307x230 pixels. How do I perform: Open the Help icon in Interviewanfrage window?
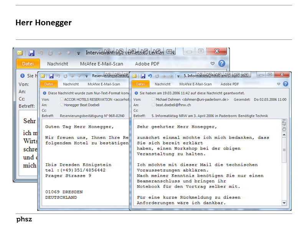coord(221,64)
